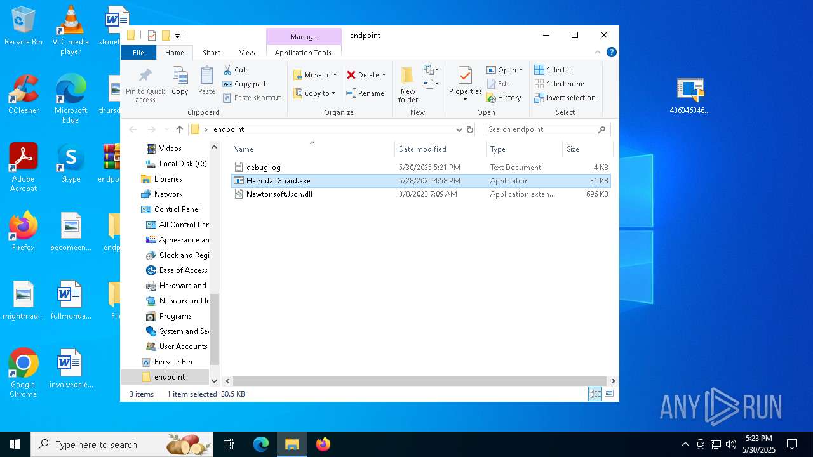The height and width of the screenshot is (457, 813).
Task: Go up one folder level
Action: pyautogui.click(x=180, y=129)
